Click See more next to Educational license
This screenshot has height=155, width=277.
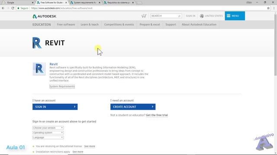pyautogui.click(x=90, y=146)
